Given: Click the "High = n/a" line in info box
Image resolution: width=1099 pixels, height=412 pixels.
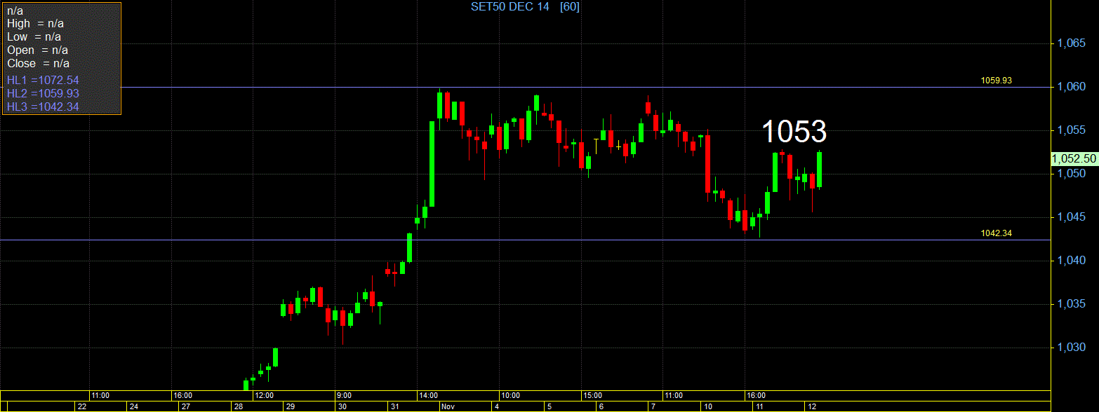Looking at the screenshot, I should 35,24.
